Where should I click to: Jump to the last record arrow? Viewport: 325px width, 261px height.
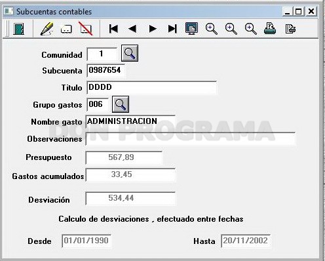(172, 29)
